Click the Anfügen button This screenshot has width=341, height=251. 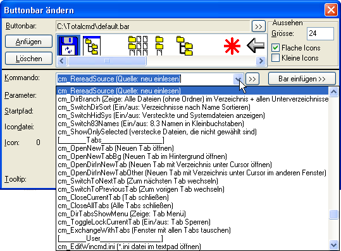(x=28, y=42)
